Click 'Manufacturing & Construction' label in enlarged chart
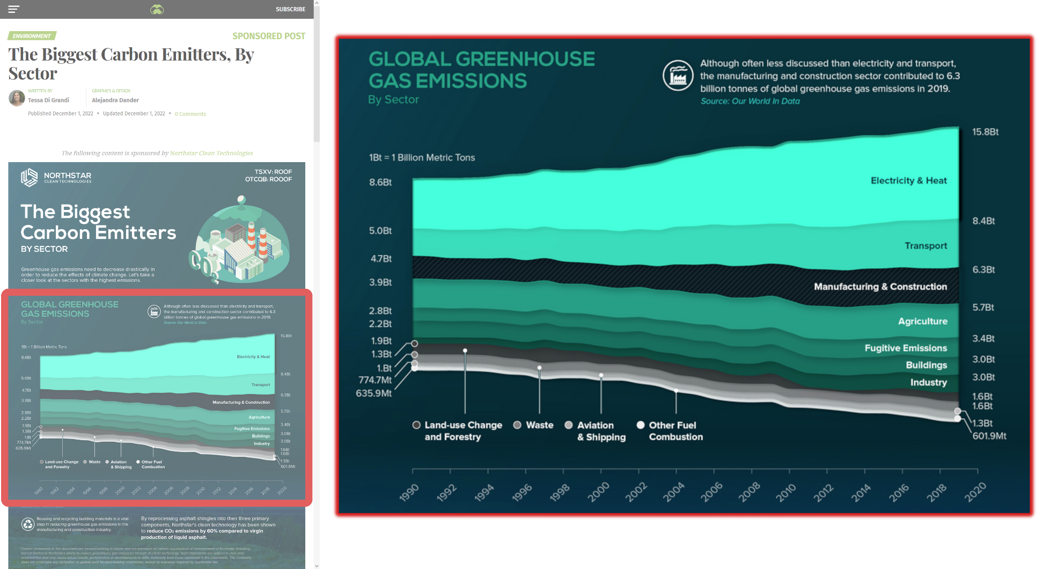The height and width of the screenshot is (569, 1050). click(x=880, y=287)
